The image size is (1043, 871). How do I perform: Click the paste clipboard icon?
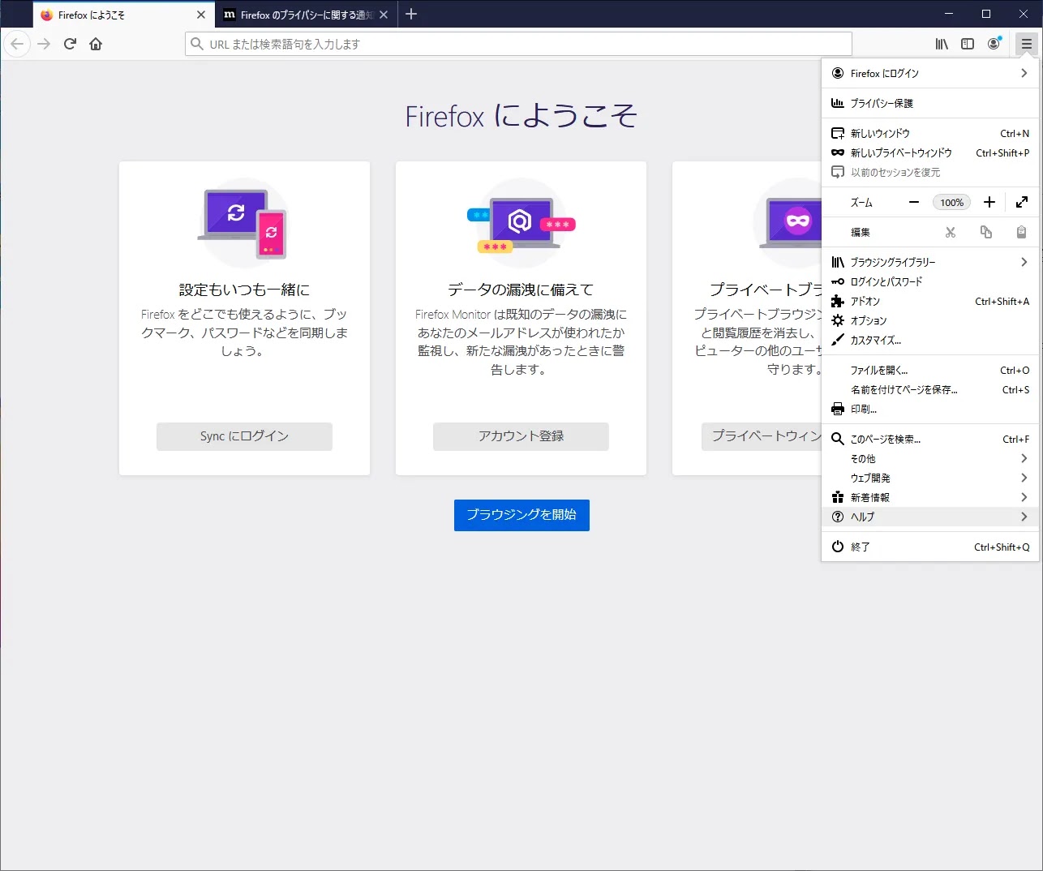click(x=1022, y=232)
